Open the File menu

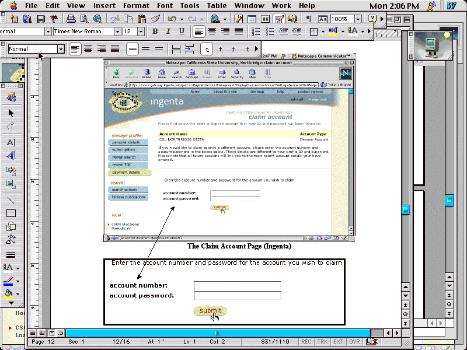pos(32,6)
